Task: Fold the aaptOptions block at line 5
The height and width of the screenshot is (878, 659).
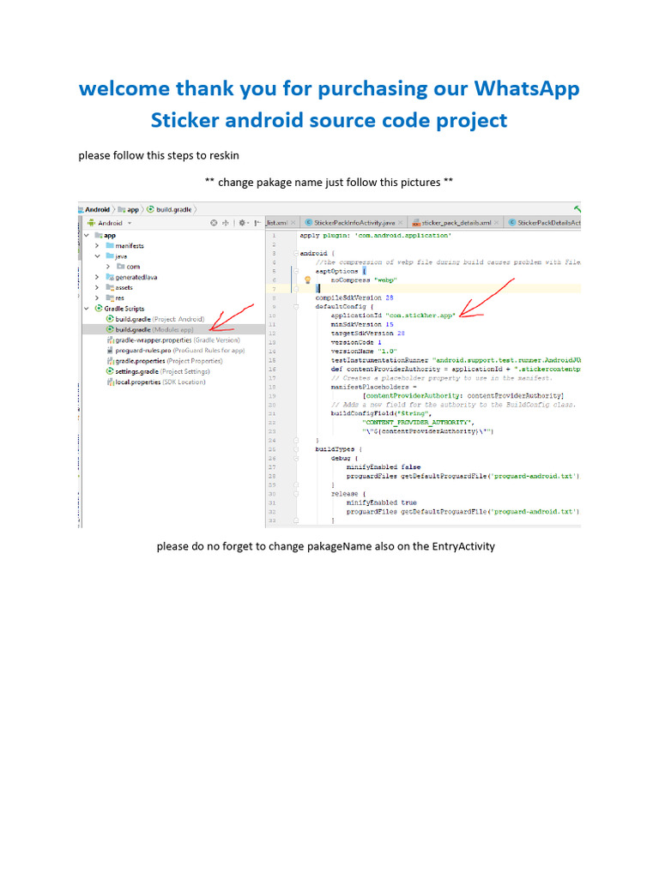Action: (296, 272)
